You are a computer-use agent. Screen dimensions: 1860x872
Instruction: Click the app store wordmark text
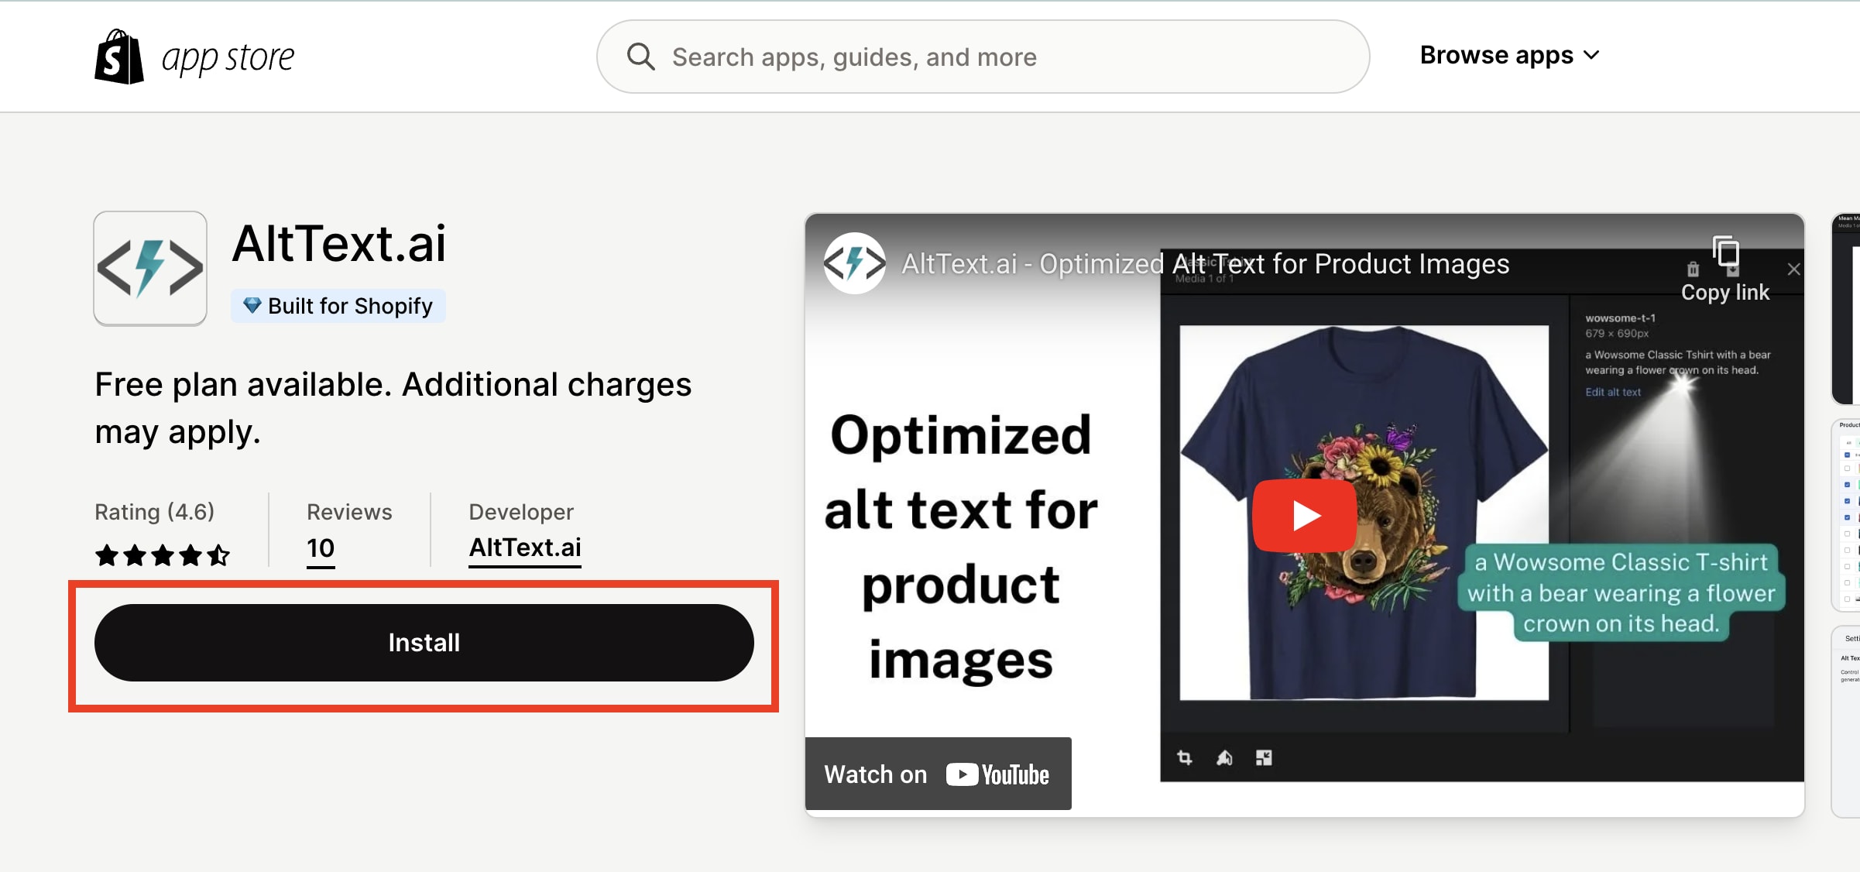[228, 58]
